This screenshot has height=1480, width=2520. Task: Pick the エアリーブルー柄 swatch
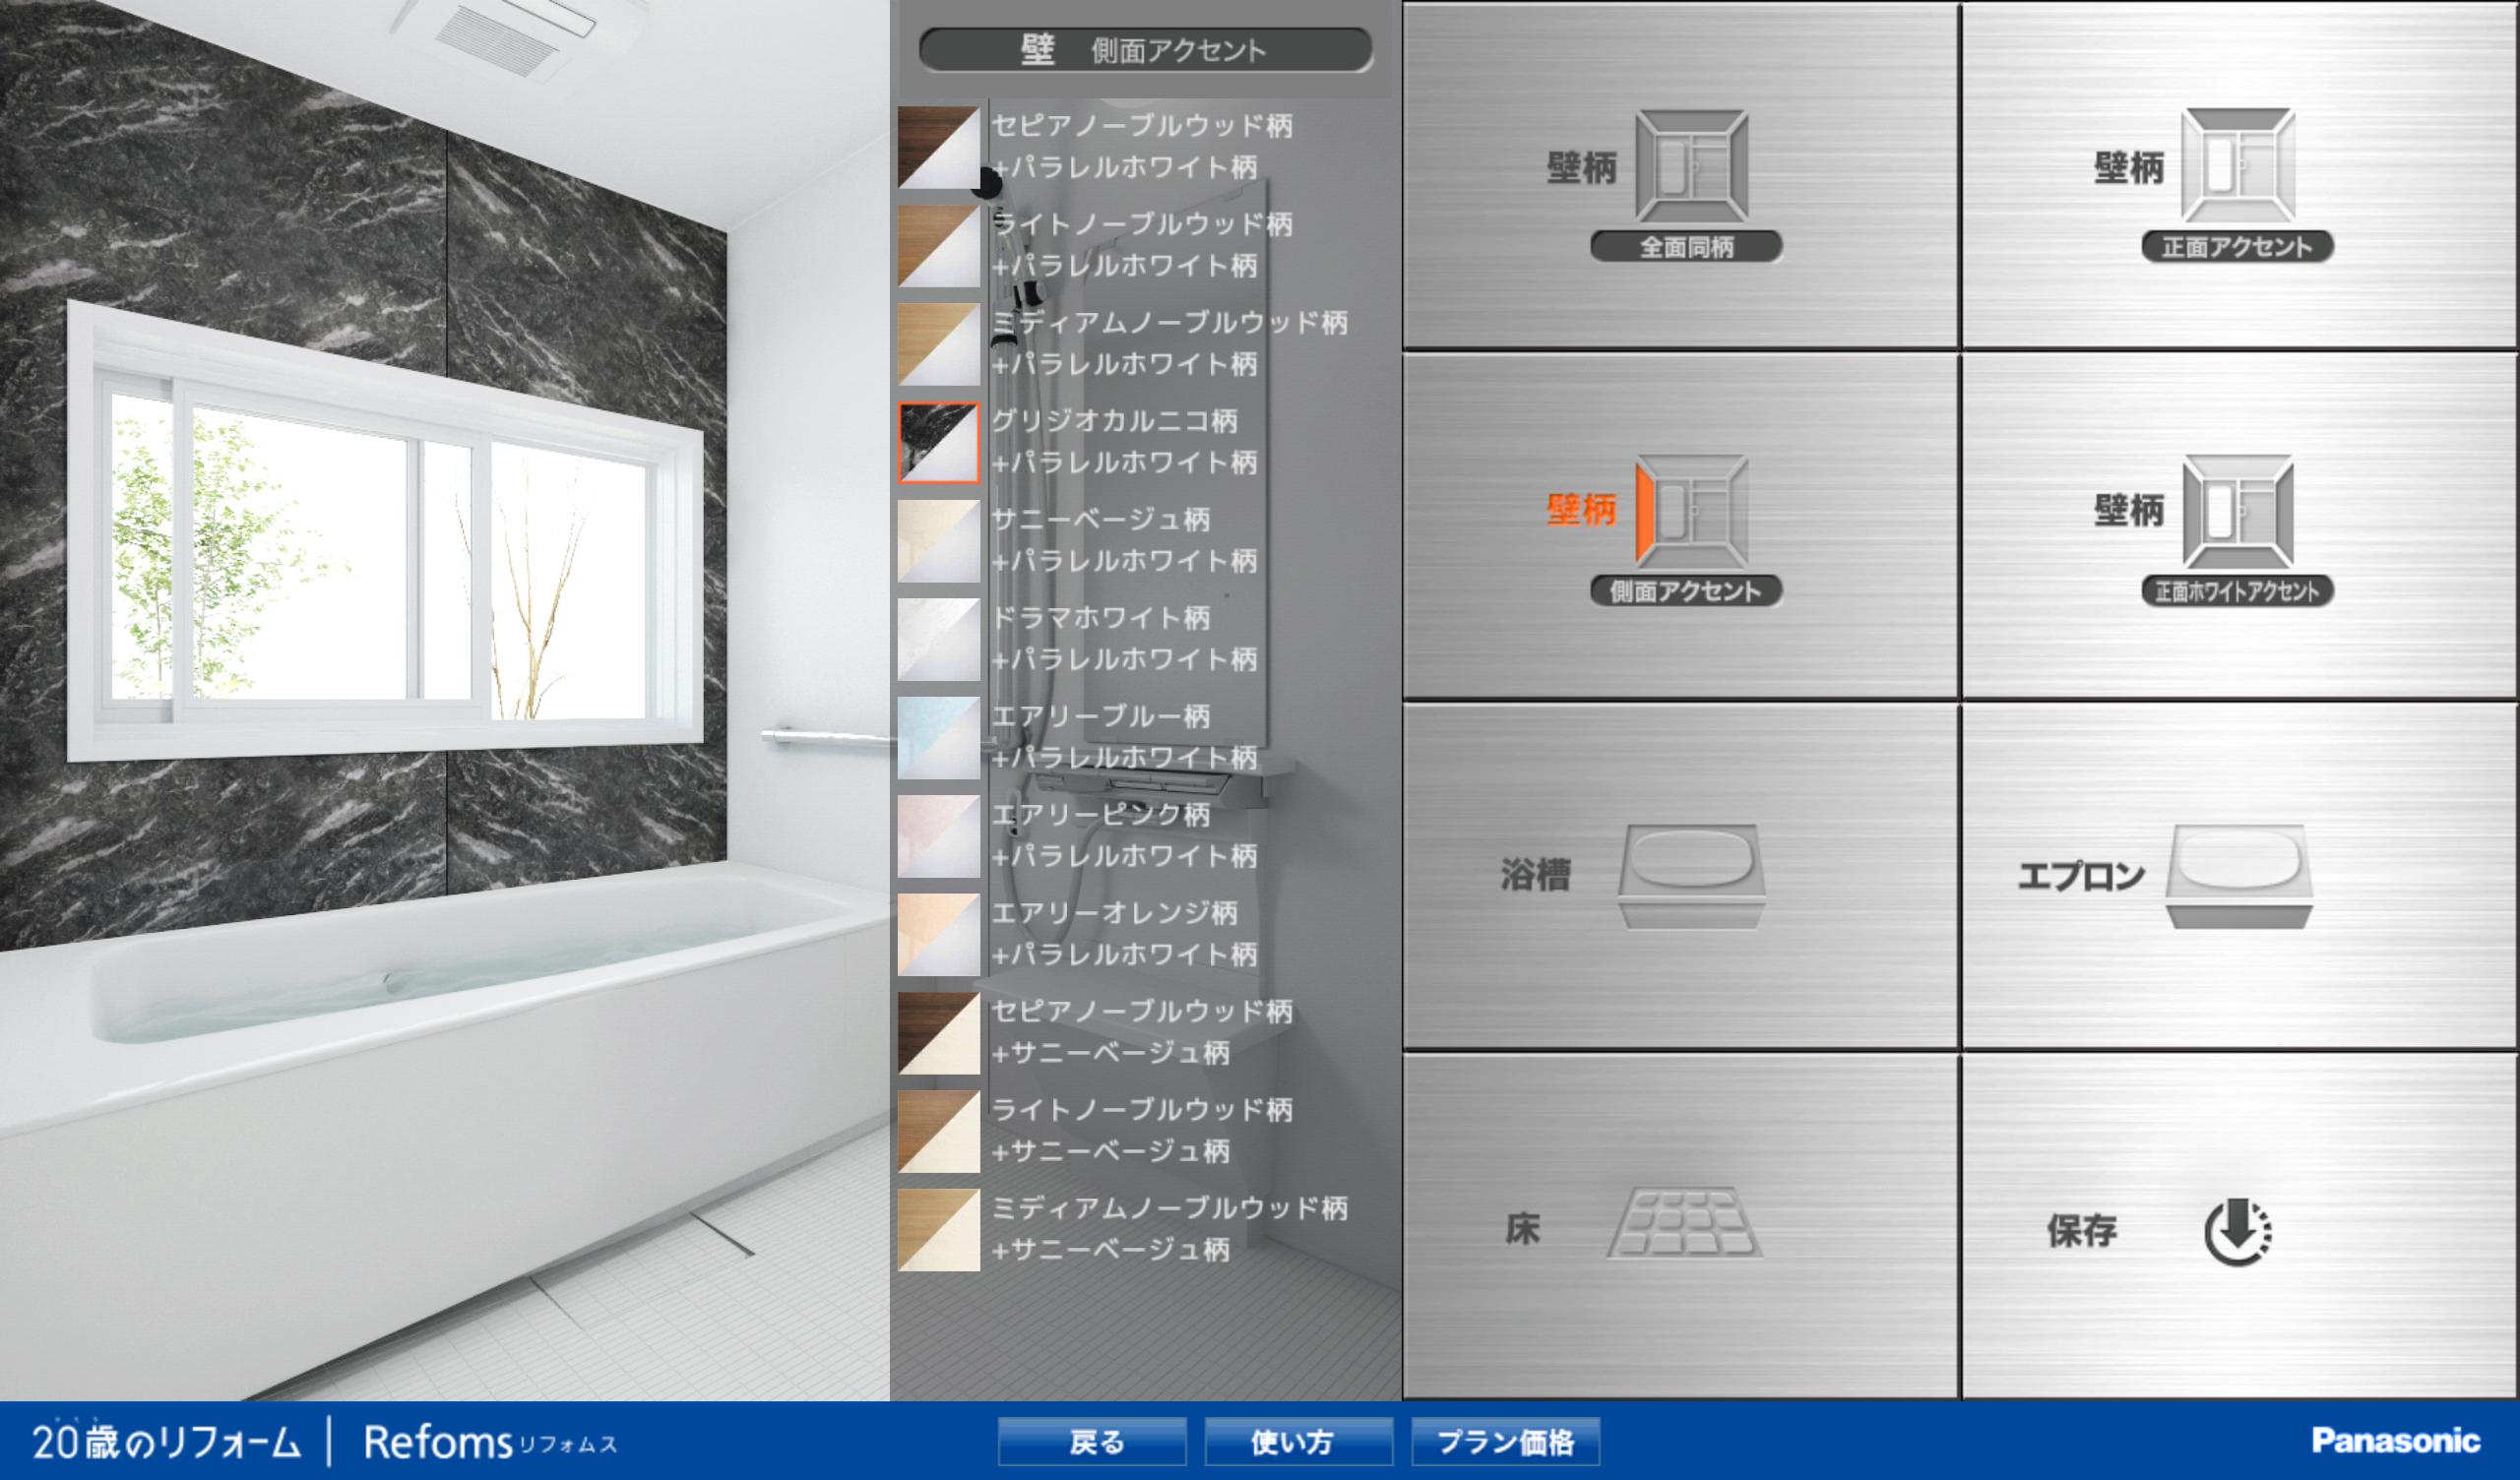(x=938, y=738)
